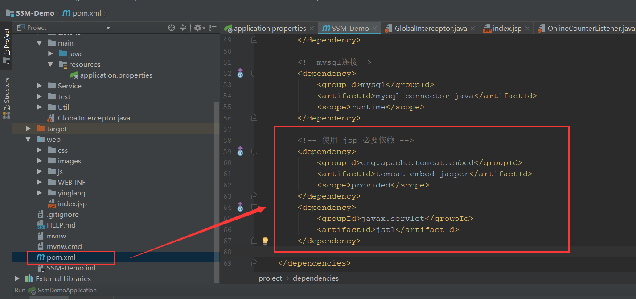Expand the test folder arrow
Viewport: 636px width, 299px height.
[40, 96]
